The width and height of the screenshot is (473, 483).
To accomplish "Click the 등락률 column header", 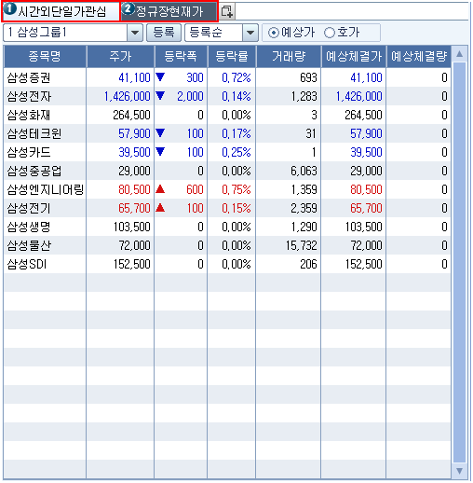I will pyautogui.click(x=232, y=56).
